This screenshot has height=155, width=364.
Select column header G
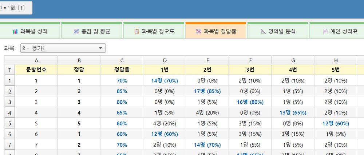tap(293, 60)
